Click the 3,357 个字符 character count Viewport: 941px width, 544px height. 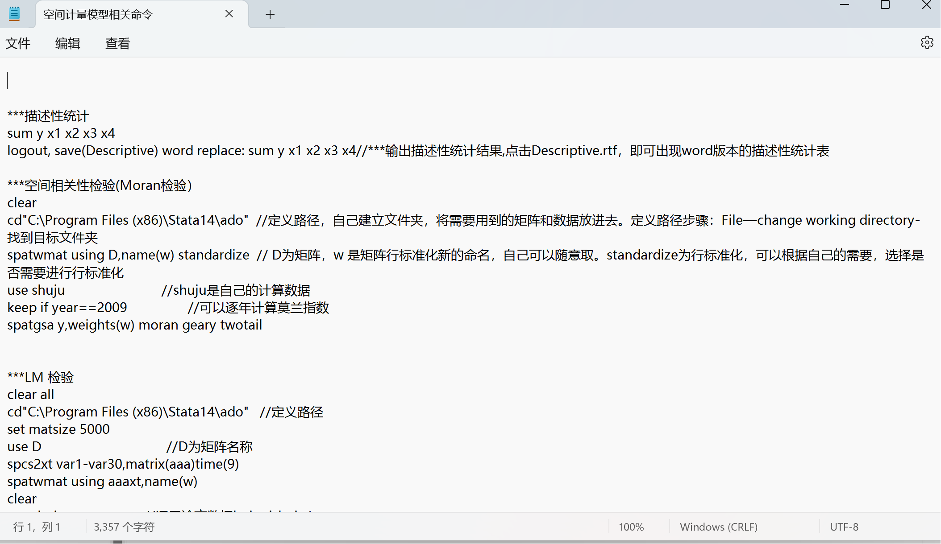(x=124, y=527)
